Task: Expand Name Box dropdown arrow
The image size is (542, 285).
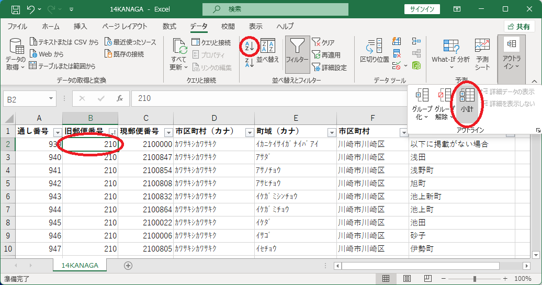Action: pos(51,99)
